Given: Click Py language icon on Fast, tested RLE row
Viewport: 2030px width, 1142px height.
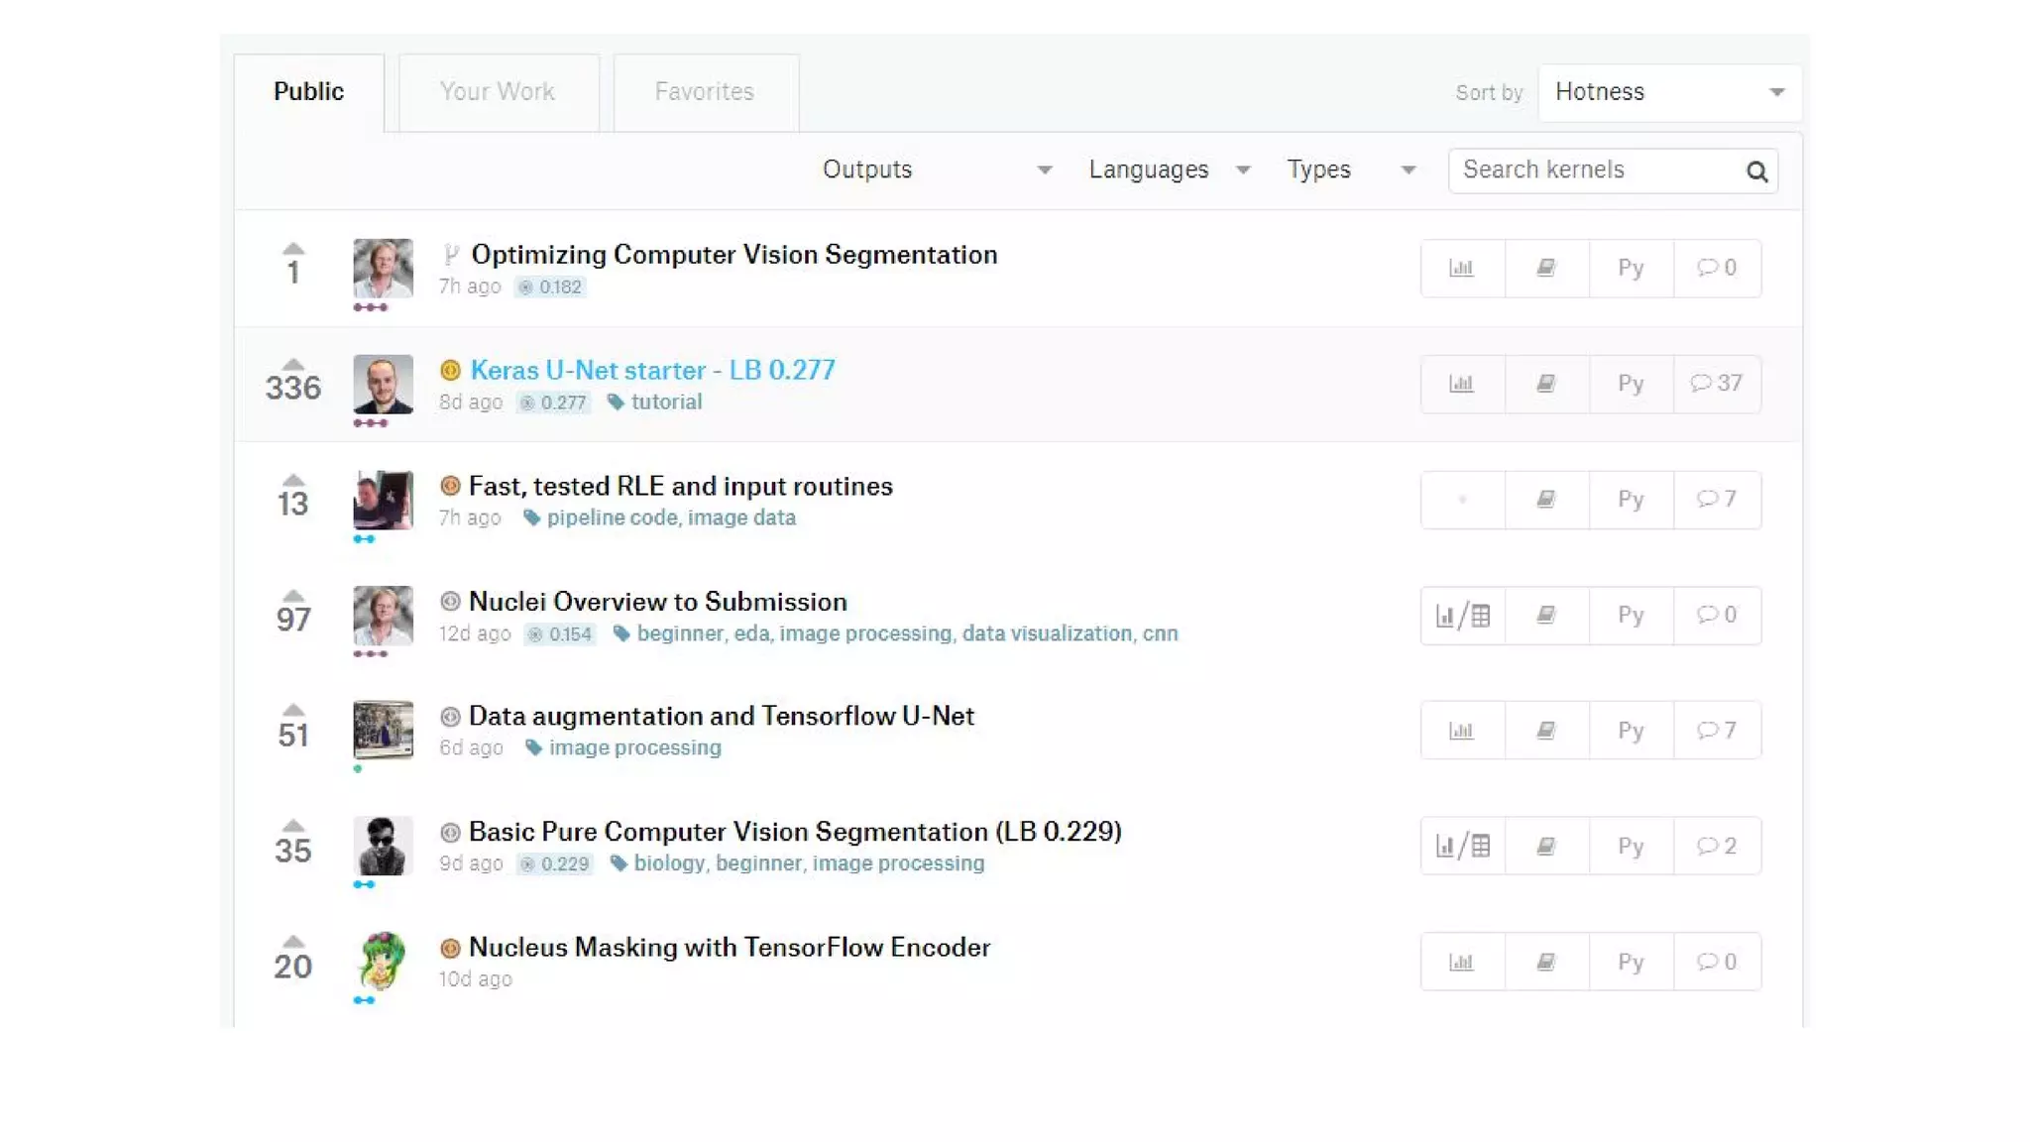Looking at the screenshot, I should click(1631, 500).
